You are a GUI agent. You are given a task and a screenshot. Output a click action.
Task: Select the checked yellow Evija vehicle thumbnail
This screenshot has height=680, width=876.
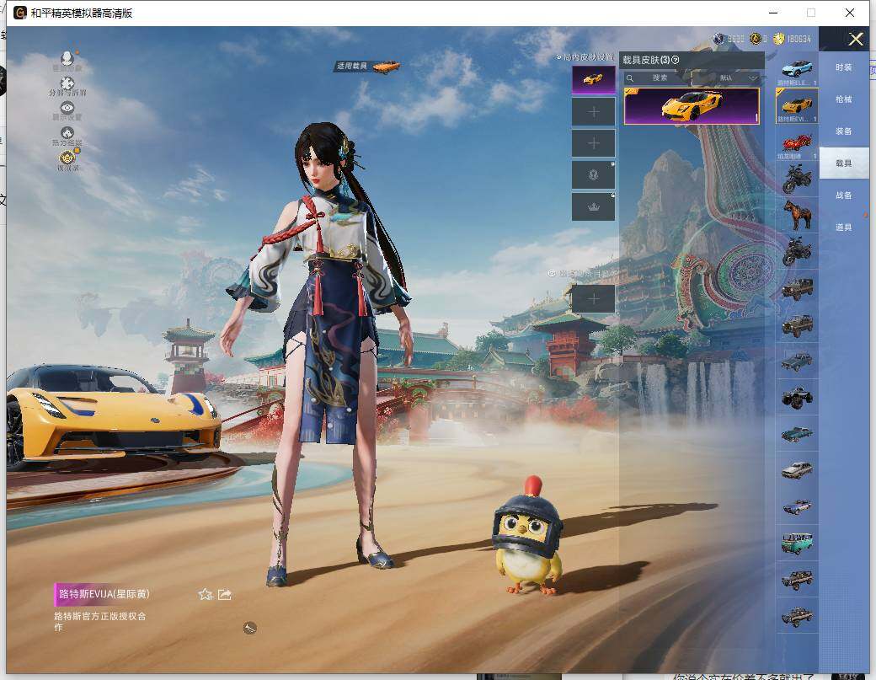[797, 105]
